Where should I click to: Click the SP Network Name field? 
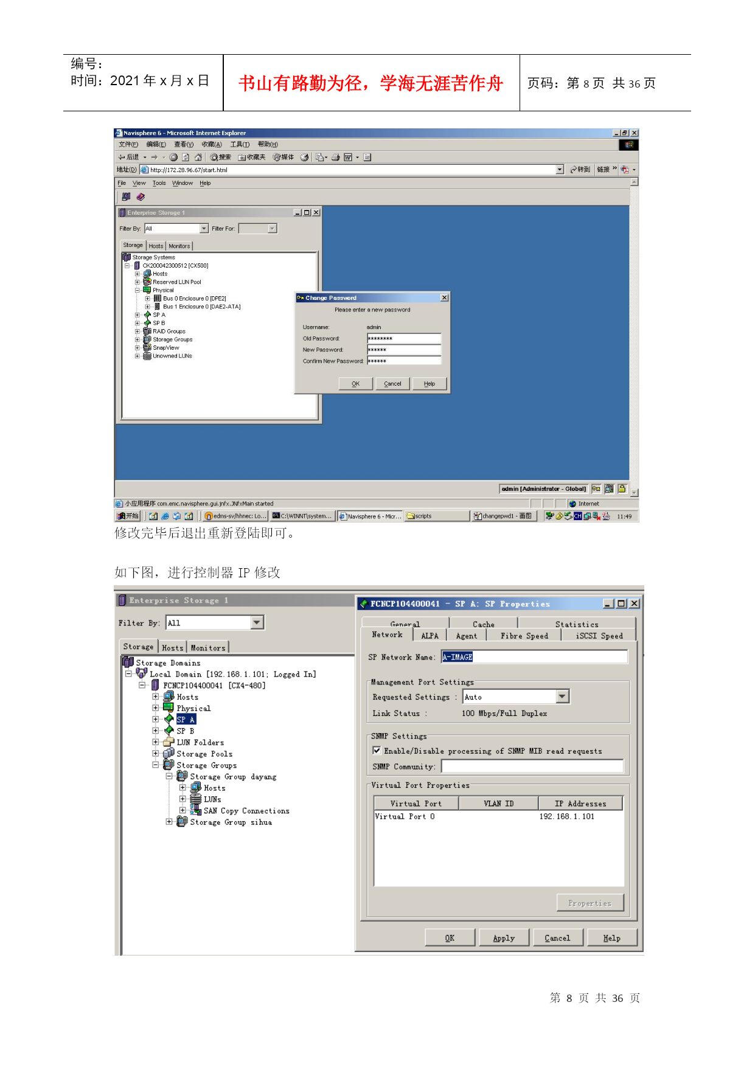(x=534, y=656)
